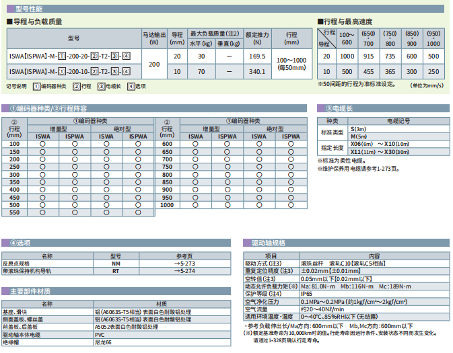Click the boxed 2 行程 legend icon
Image resolution: width=453 pixels, height=353 pixels.
(x=77, y=87)
